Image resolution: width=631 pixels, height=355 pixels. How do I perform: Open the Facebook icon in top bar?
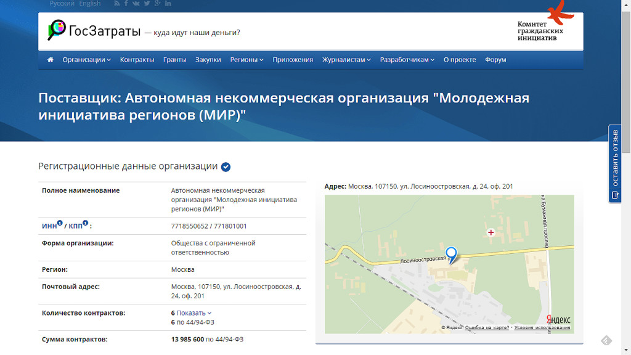point(126,3)
